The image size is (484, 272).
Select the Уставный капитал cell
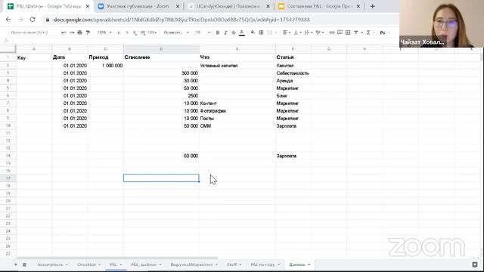click(x=237, y=66)
